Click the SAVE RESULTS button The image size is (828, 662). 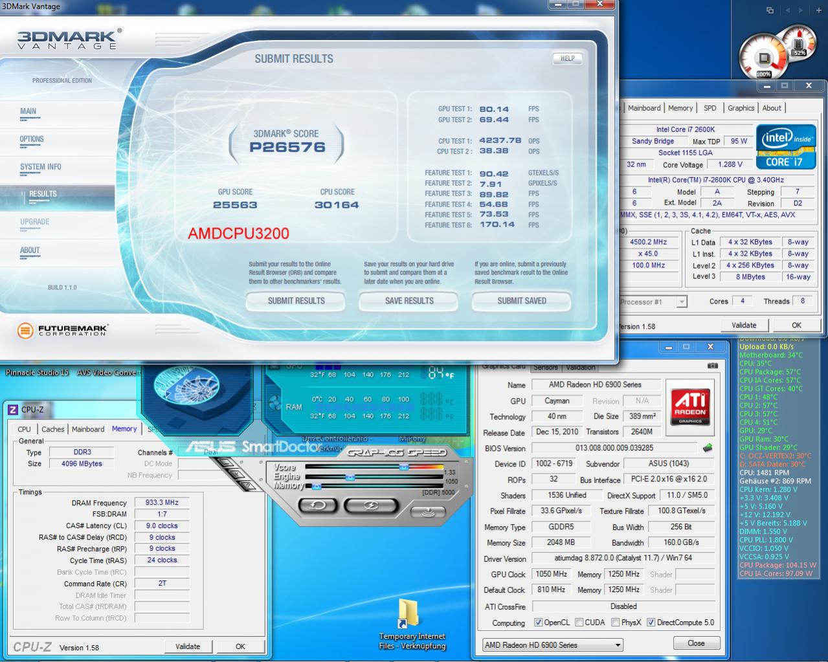pyautogui.click(x=409, y=301)
